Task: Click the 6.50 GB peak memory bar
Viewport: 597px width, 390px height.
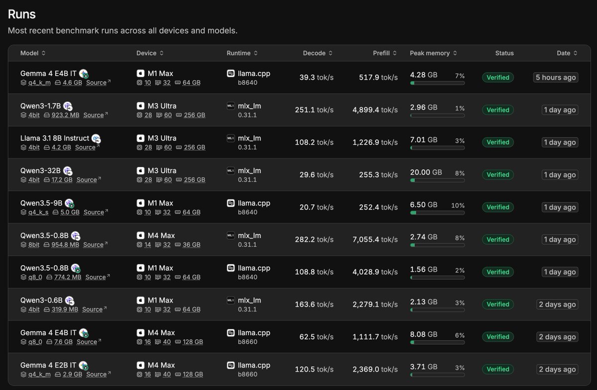Action: tap(437, 212)
